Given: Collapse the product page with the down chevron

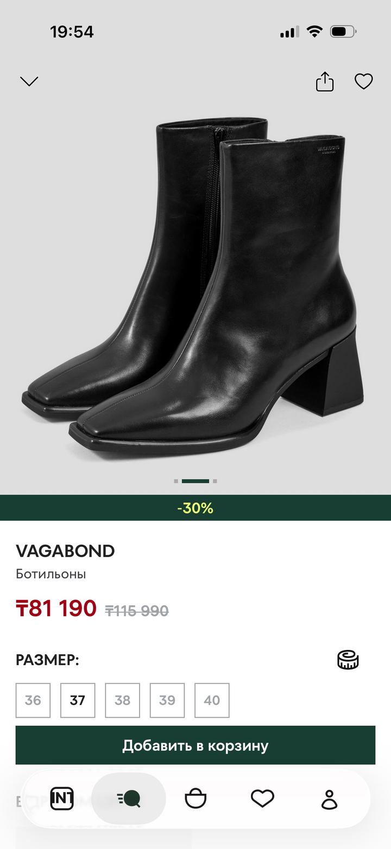Looking at the screenshot, I should 29,81.
